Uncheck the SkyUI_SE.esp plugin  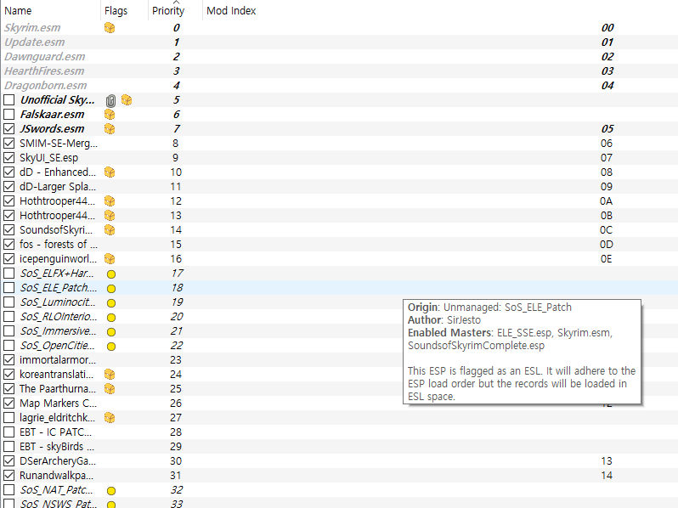9,158
